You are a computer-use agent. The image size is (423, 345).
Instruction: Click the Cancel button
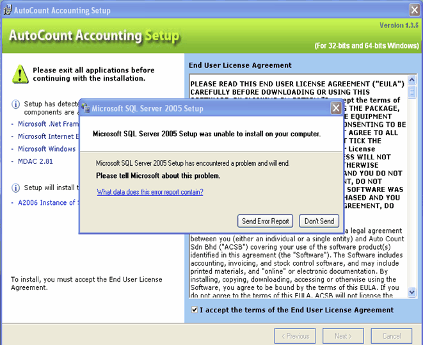click(x=392, y=336)
